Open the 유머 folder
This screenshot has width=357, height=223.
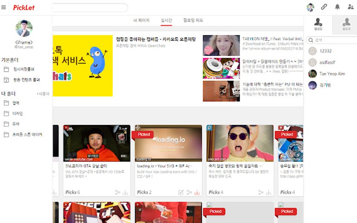click(x=16, y=124)
